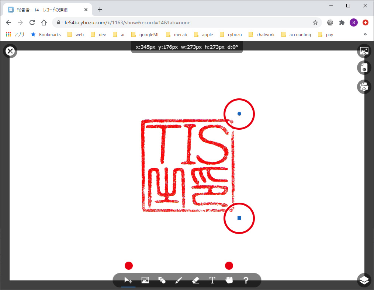Click the file download icon

(x=364, y=68)
